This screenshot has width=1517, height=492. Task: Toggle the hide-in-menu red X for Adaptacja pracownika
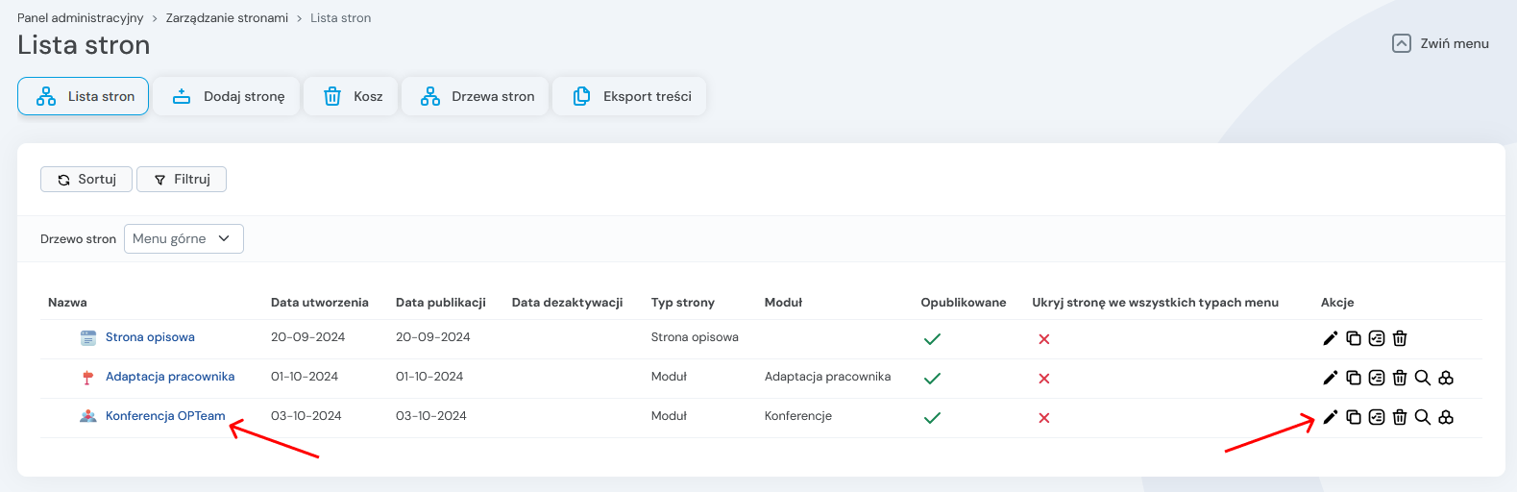(x=1043, y=379)
